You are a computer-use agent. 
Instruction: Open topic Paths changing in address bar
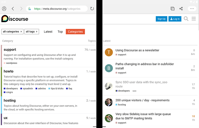click(144, 66)
